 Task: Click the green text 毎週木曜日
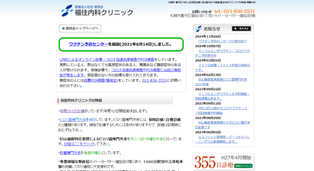(92, 153)
